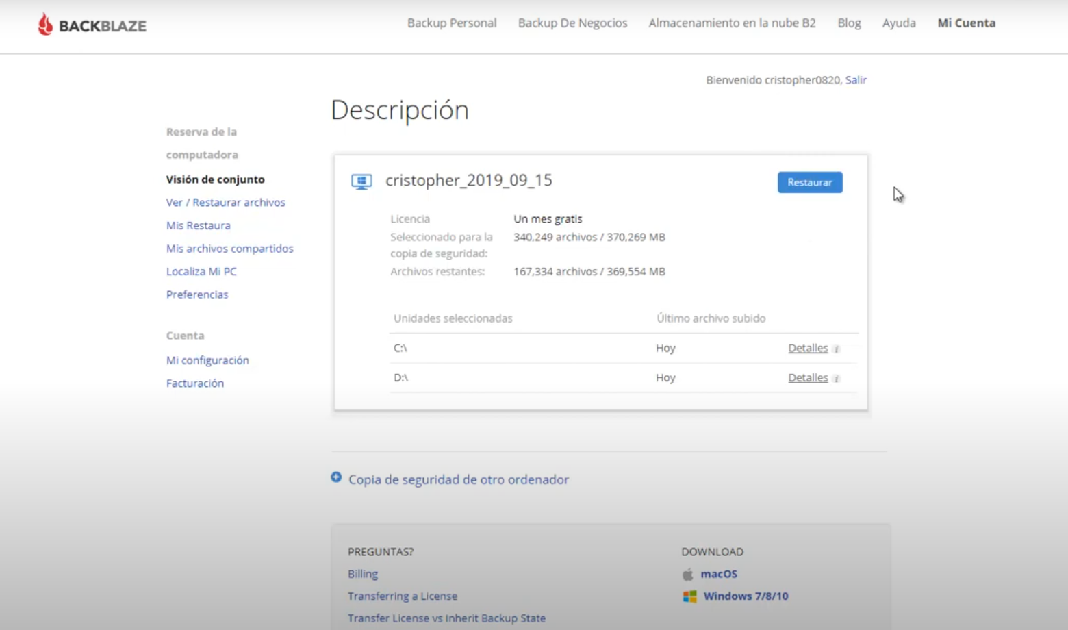Log out using the Salir link
The image size is (1068, 630).
pyautogui.click(x=856, y=80)
